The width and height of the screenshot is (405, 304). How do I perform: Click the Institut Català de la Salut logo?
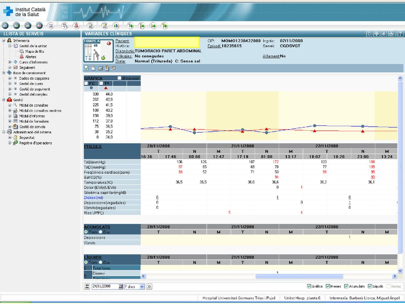point(25,11)
